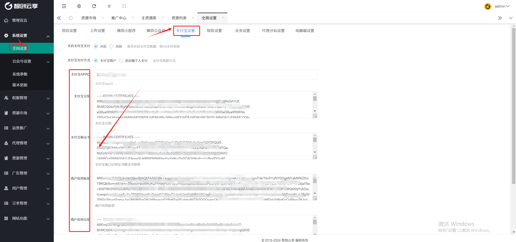Close the 资源列表 tab

[193, 18]
